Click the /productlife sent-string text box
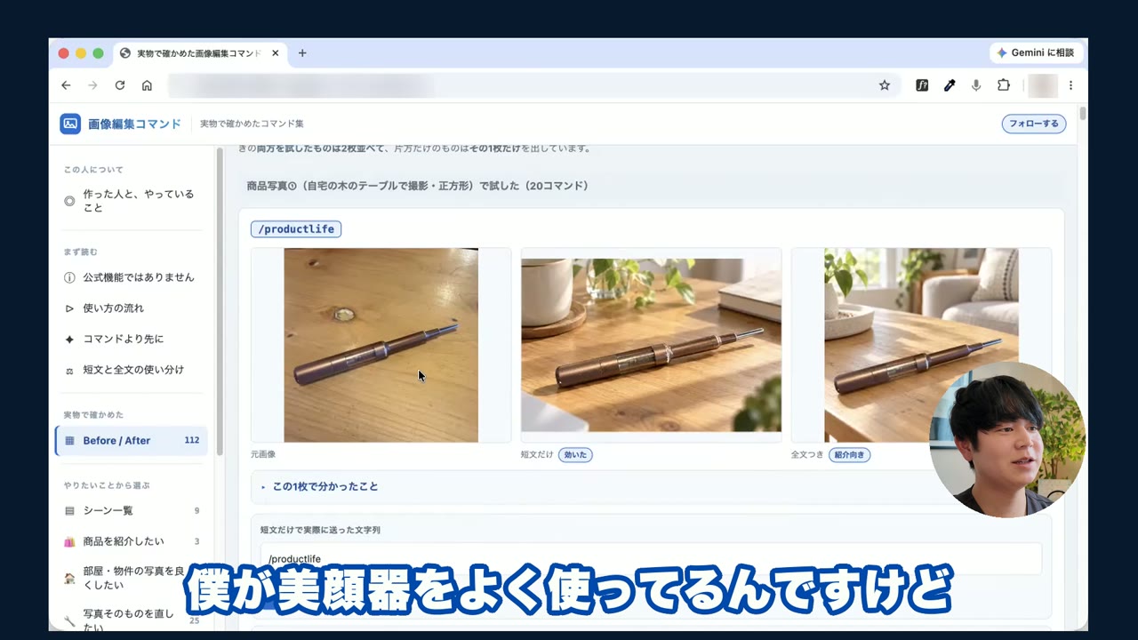Image resolution: width=1138 pixels, height=640 pixels. [x=651, y=558]
